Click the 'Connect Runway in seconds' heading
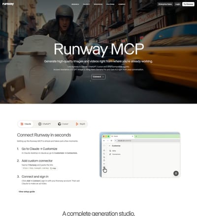This screenshot has width=197, height=216. (44, 135)
